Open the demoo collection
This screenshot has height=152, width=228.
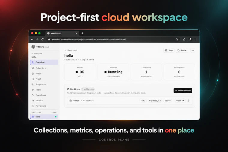pyautogui.click(x=180, y=100)
